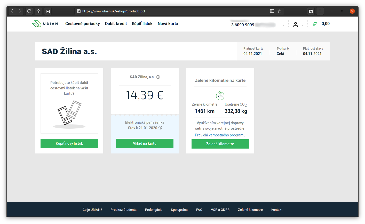This screenshot has height=224, width=365.
Task: Click the card number 3 6099 9099
Action: 243,25
